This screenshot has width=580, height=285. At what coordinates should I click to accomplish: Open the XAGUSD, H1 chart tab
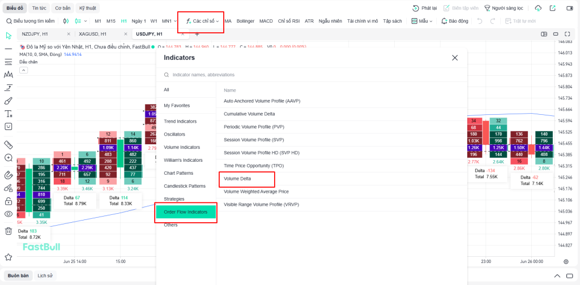[x=92, y=34]
